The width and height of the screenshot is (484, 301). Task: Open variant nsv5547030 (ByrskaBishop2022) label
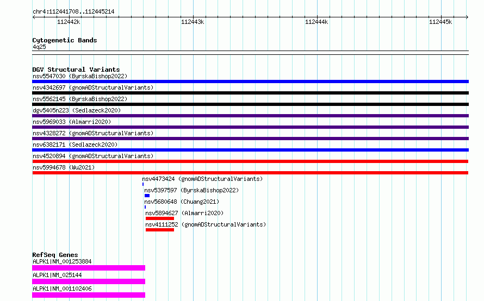click(80, 76)
